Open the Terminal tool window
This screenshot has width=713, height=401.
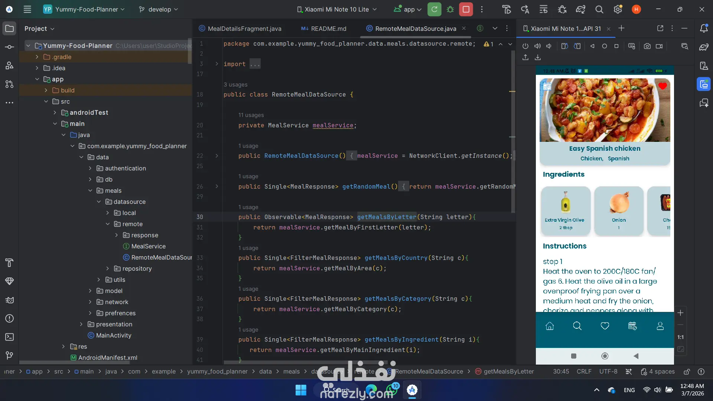[10, 337]
